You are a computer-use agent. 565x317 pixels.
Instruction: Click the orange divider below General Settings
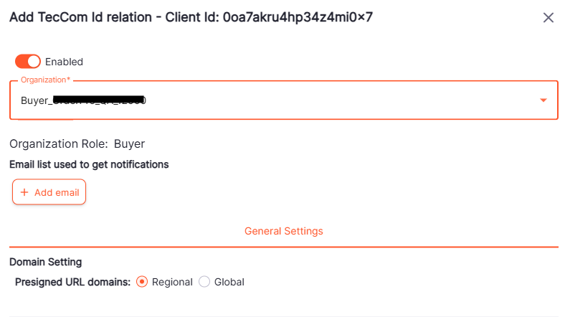[283, 247]
